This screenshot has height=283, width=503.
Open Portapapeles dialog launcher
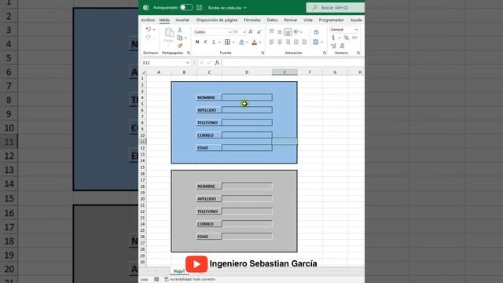(189, 53)
